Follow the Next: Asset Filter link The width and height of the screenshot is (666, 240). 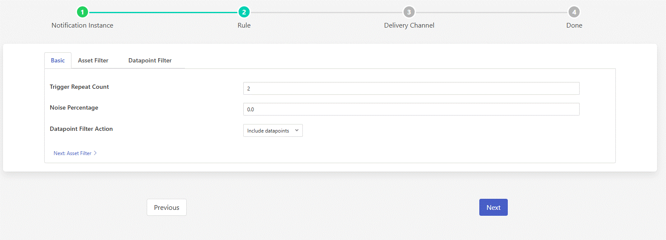72,153
